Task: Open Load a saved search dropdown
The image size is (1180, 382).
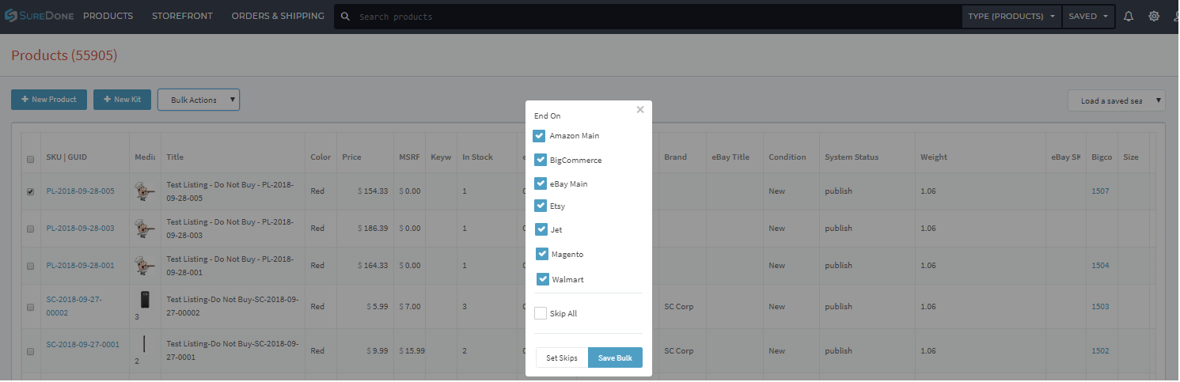Action: (x=1117, y=100)
